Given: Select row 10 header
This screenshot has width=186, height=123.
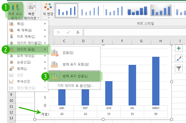Looking at the screenshot, I should pos(11,100).
